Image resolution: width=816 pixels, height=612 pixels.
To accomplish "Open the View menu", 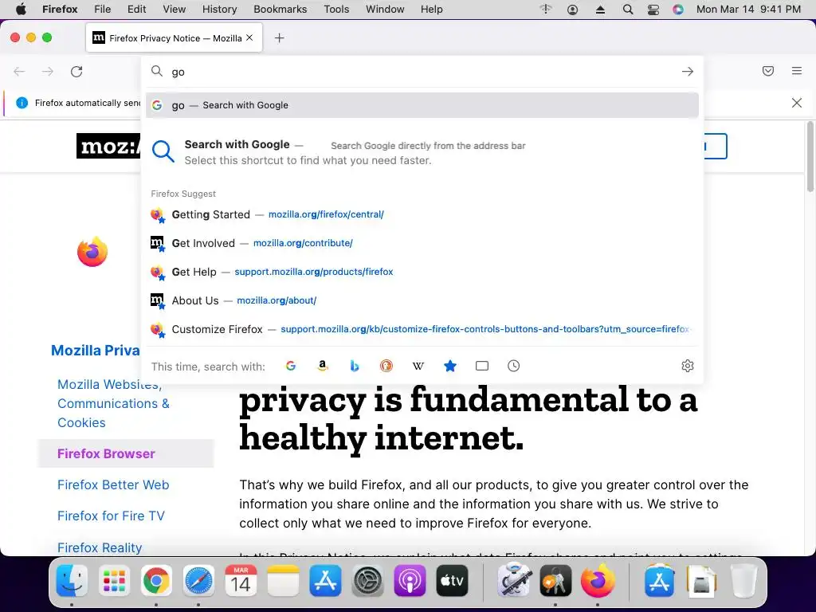I will coord(175,9).
